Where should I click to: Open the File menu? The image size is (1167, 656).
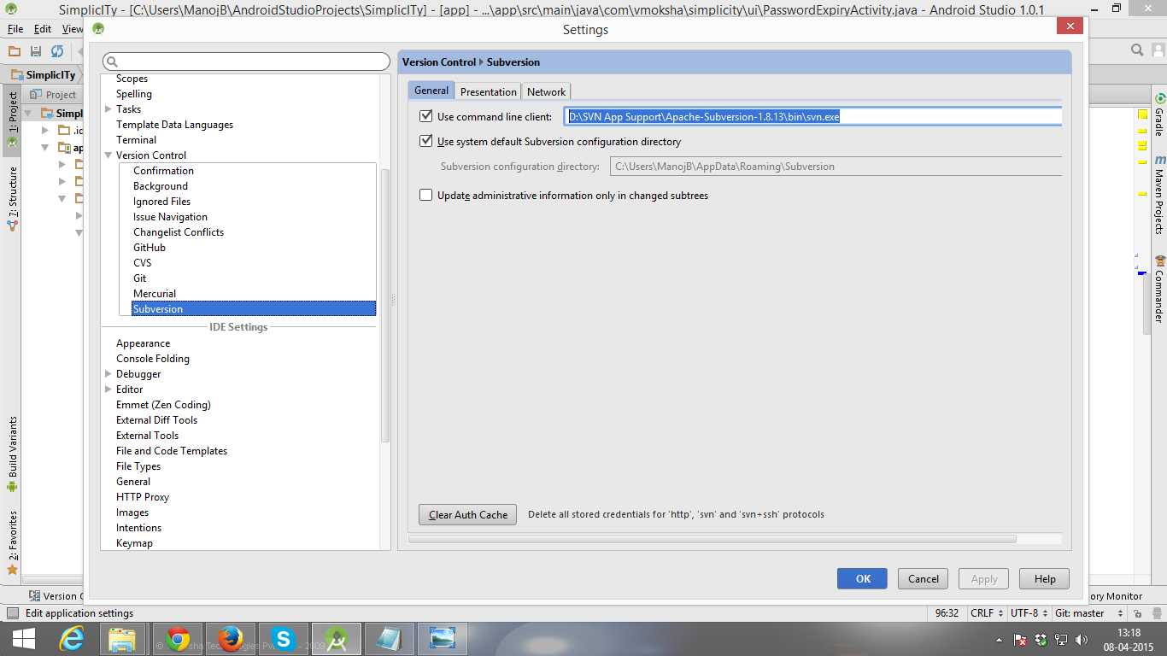click(x=15, y=29)
